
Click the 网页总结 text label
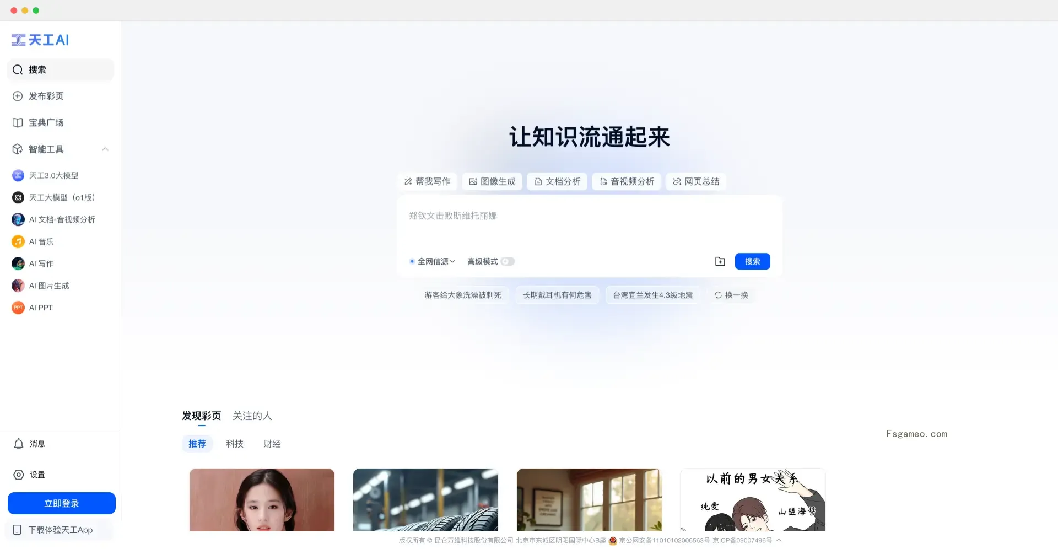click(702, 181)
